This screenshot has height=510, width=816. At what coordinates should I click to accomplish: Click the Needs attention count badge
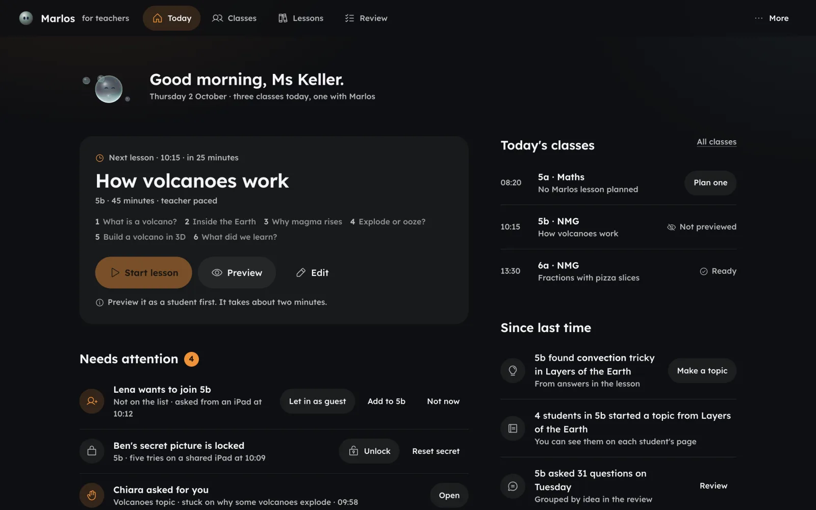(191, 359)
